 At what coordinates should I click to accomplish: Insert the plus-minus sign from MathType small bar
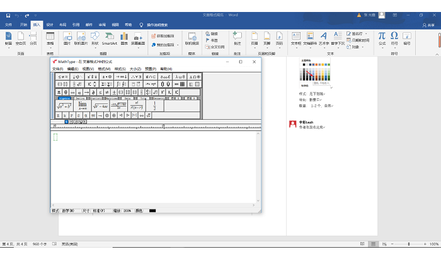click(x=114, y=92)
